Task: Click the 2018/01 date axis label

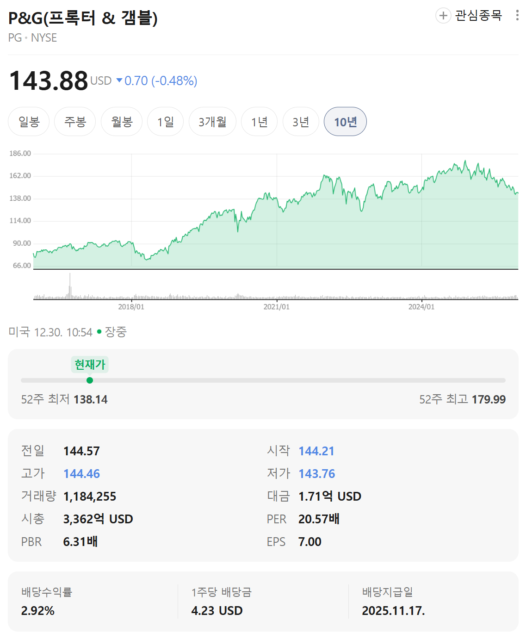Action: (131, 307)
